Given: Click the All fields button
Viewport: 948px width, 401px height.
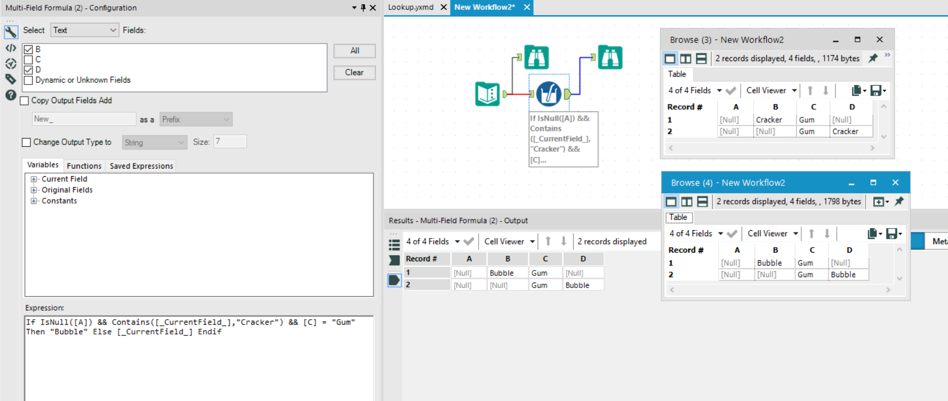Looking at the screenshot, I should point(355,51).
